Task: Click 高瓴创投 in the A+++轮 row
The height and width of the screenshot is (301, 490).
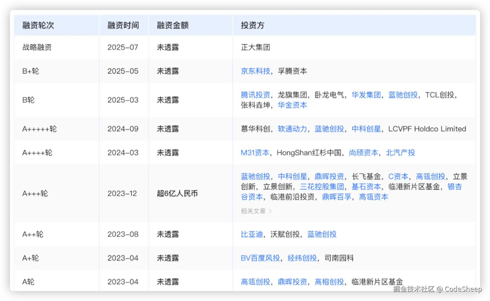Action: click(x=431, y=176)
